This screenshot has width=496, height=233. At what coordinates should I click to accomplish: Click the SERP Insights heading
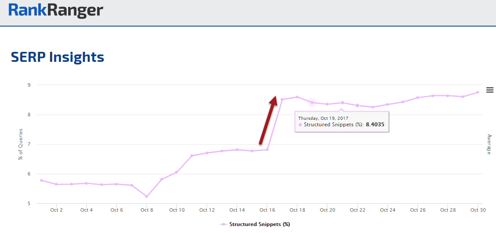click(x=58, y=57)
